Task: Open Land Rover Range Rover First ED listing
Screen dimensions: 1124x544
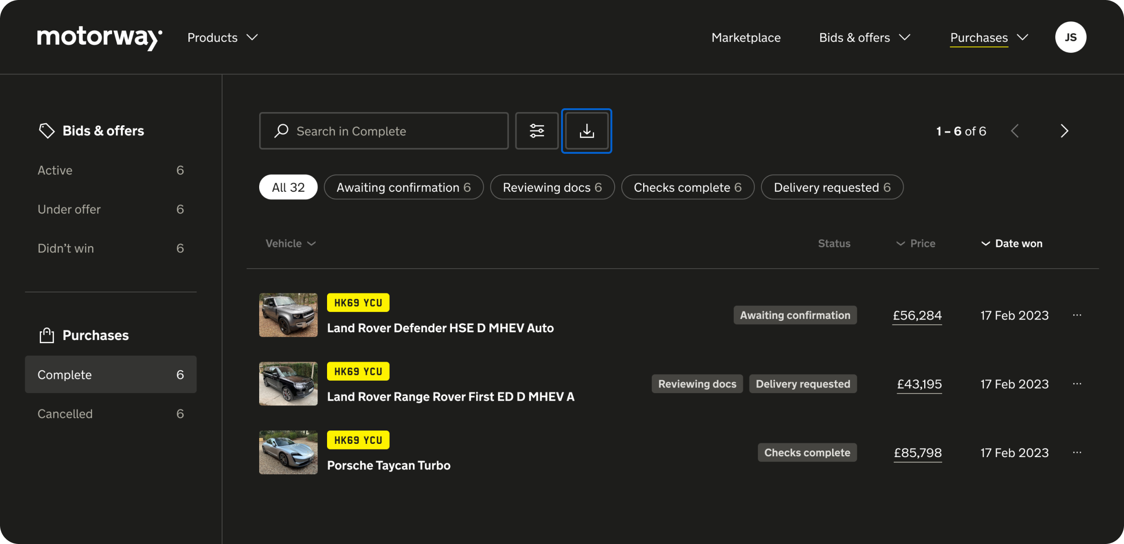Action: pyautogui.click(x=451, y=397)
